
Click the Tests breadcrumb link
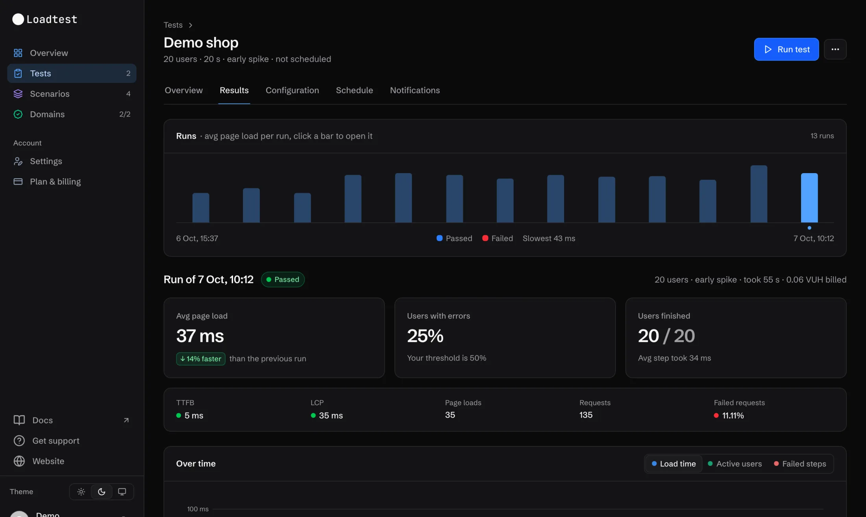[173, 25]
